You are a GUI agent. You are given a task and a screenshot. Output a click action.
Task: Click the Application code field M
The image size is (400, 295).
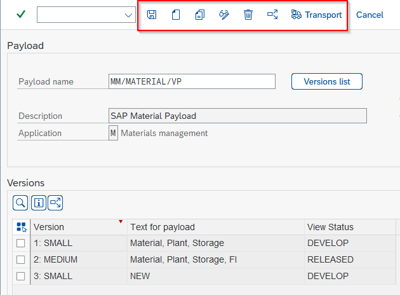pos(113,133)
